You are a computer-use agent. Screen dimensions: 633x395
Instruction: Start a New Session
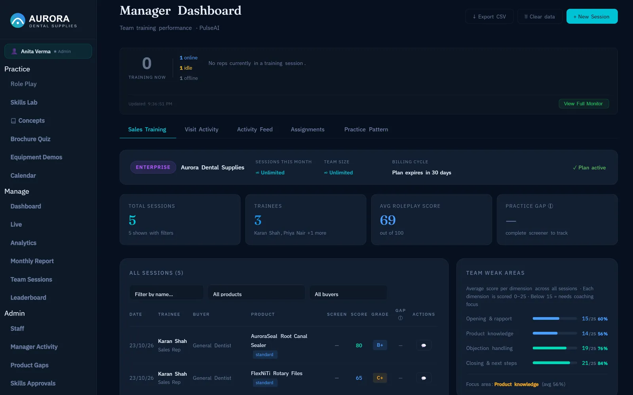click(592, 17)
